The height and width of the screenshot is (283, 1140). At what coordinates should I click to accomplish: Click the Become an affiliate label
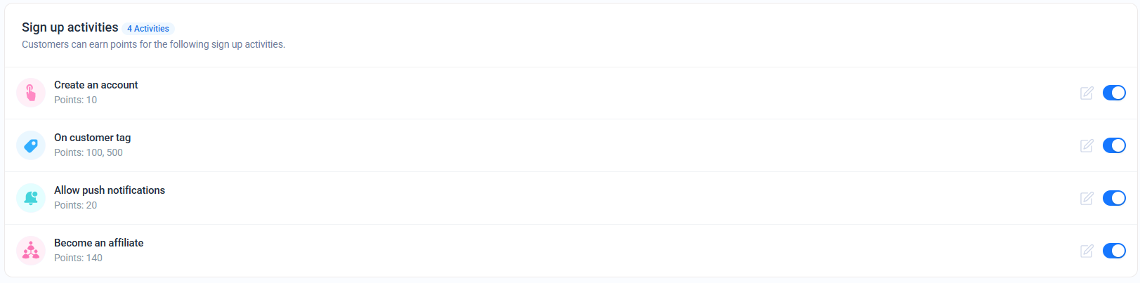[99, 243]
